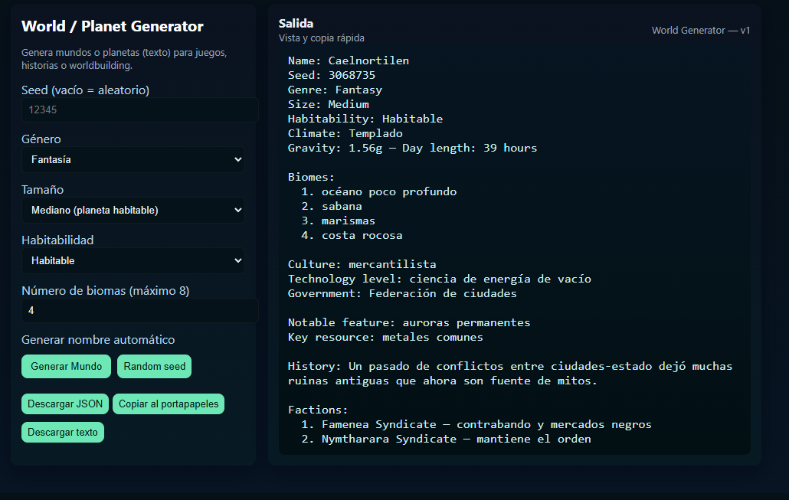The height and width of the screenshot is (500, 789).
Task: Open the Habitabilidad dropdown
Action: 133,261
